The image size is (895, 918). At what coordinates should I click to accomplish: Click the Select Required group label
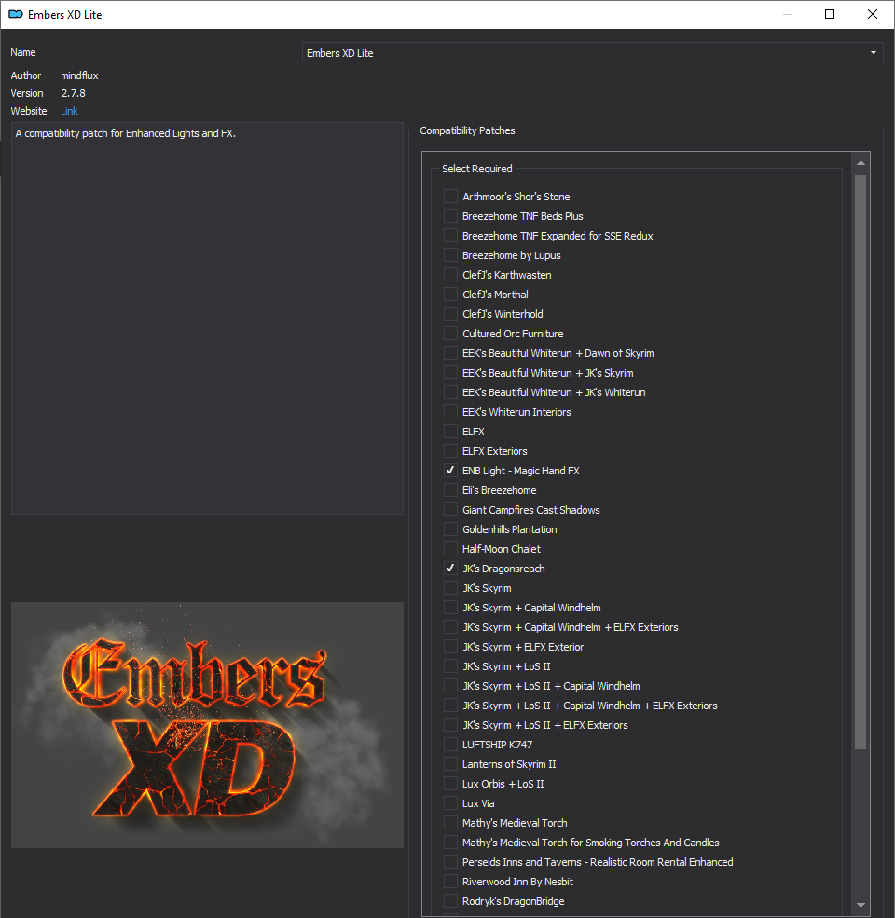click(x=476, y=169)
